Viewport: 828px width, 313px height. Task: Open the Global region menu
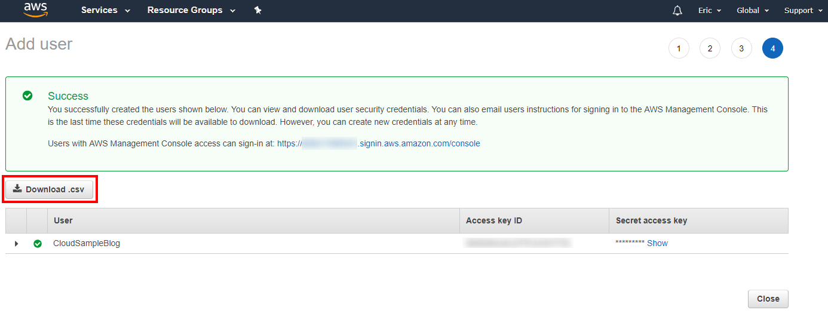coord(753,11)
